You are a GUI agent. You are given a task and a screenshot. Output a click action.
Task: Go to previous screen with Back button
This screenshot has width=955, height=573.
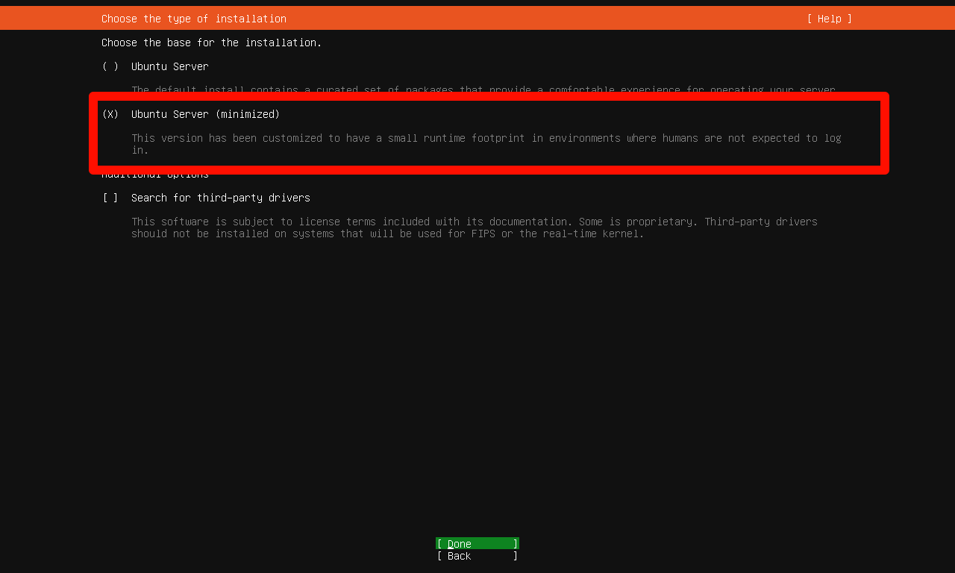(477, 556)
